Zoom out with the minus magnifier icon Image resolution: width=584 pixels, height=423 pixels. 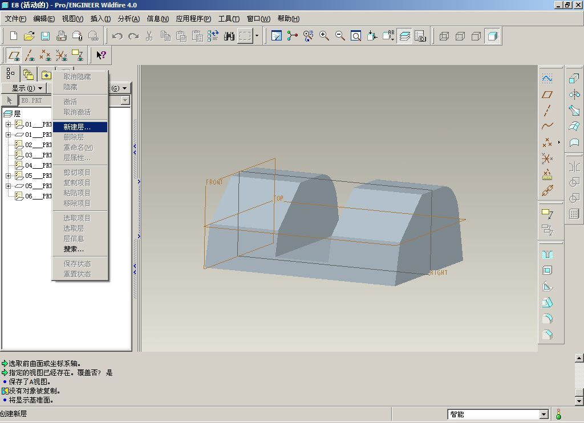(340, 36)
